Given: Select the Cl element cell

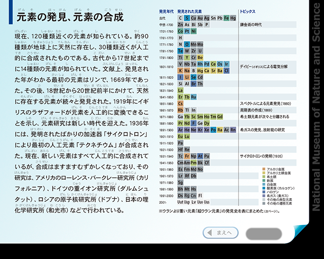Looking at the screenshot, I should [x=226, y=71].
